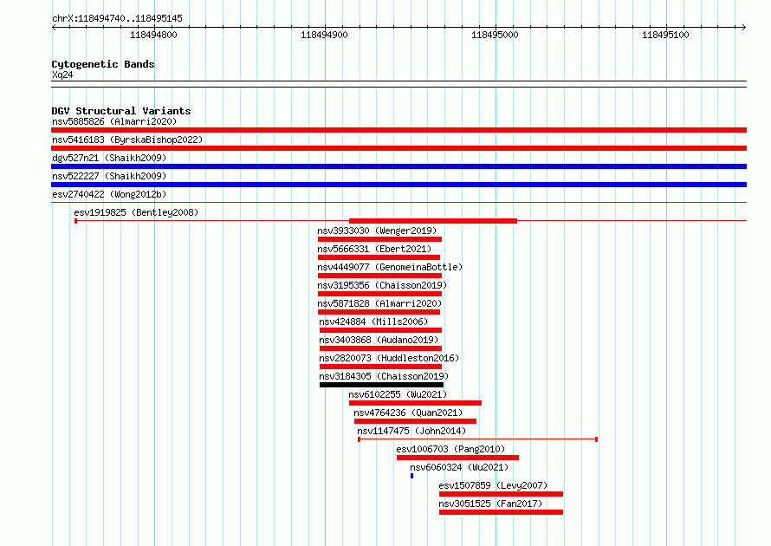
Task: Click the red bar under esv1507859
Action: point(501,494)
